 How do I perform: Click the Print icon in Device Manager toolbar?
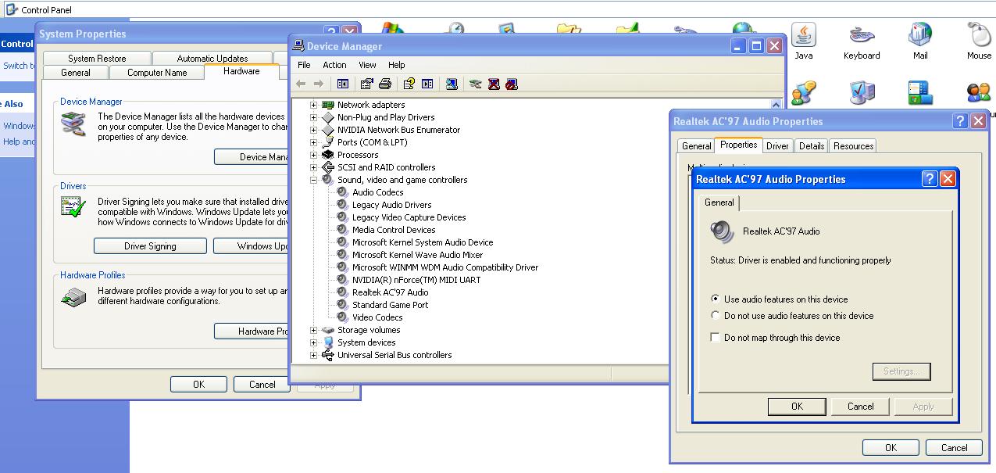point(384,84)
